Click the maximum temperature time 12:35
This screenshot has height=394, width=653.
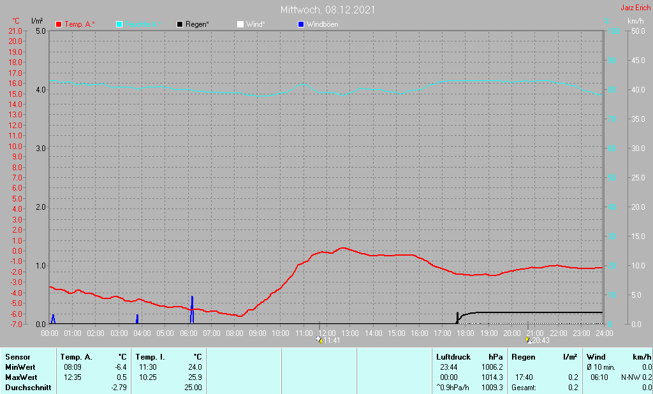(x=73, y=377)
